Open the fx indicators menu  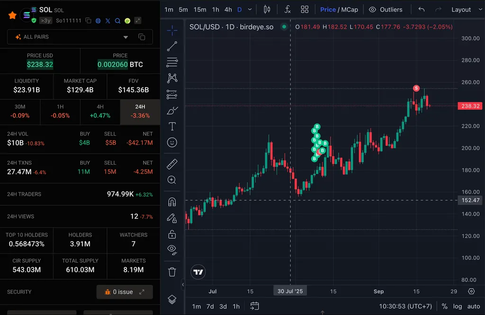[x=287, y=9]
